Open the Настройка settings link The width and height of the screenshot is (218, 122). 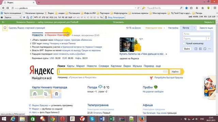pyautogui.click(x=173, y=28)
